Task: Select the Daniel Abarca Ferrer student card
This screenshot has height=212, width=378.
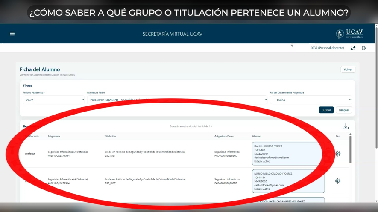Action: pos(288,154)
